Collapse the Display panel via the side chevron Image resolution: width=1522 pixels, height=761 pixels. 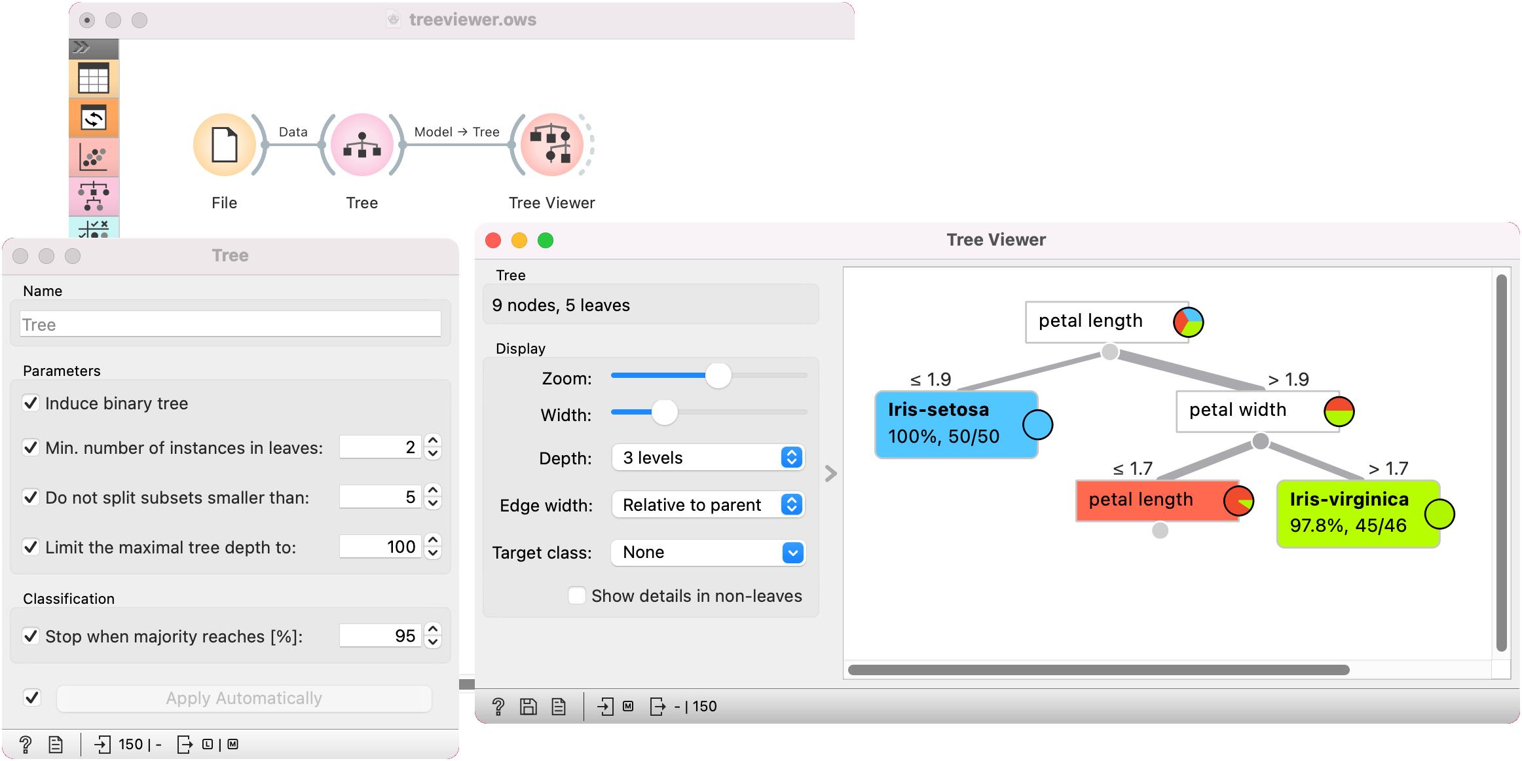pyautogui.click(x=830, y=473)
